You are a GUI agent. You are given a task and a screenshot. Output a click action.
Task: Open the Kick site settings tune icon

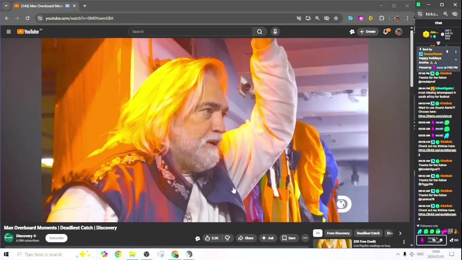pyautogui.click(x=420, y=14)
